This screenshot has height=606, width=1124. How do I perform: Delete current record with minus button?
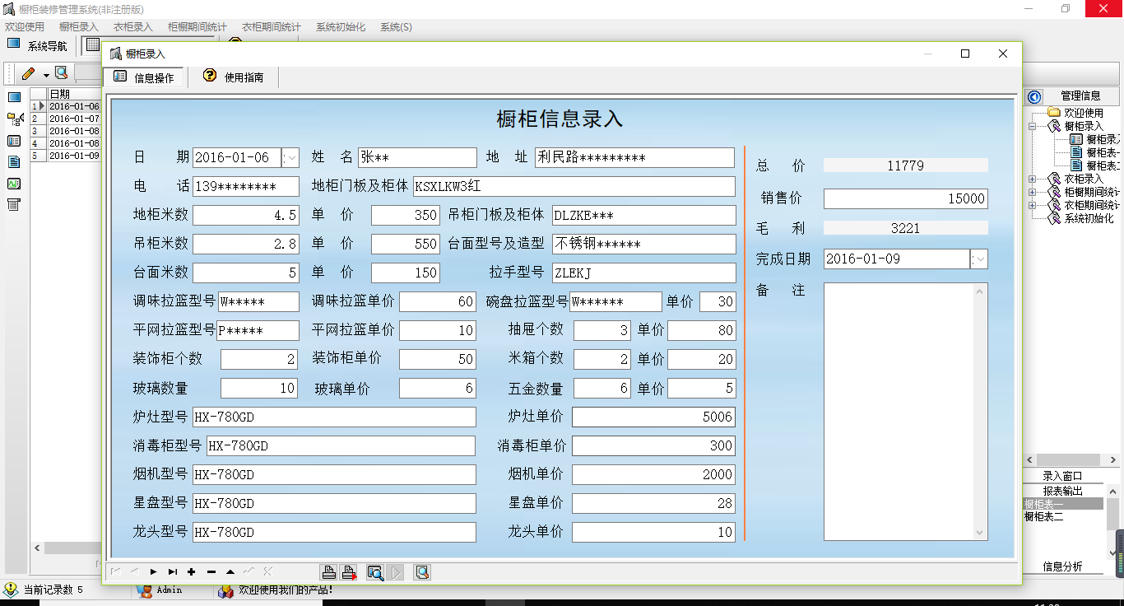[x=211, y=571]
